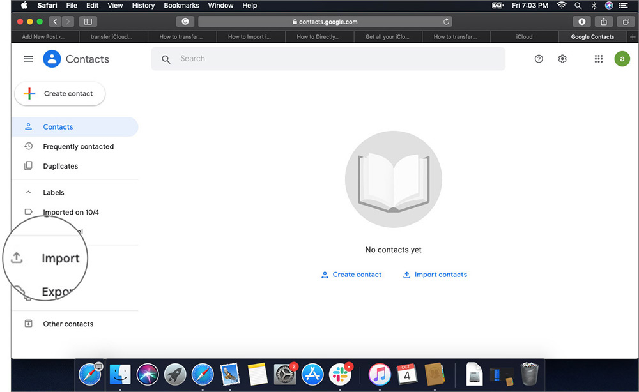Open the Bookmarks menu
This screenshot has width=639, height=392.
point(181,5)
